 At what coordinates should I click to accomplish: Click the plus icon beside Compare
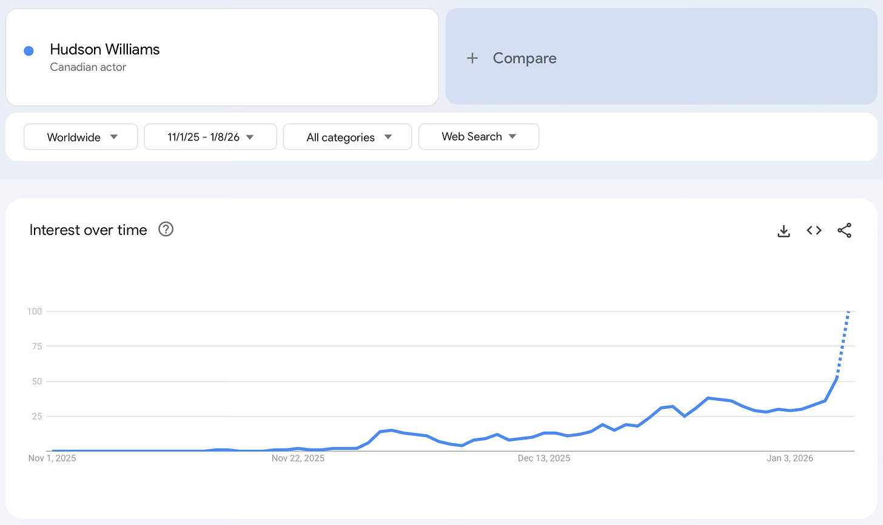(472, 58)
